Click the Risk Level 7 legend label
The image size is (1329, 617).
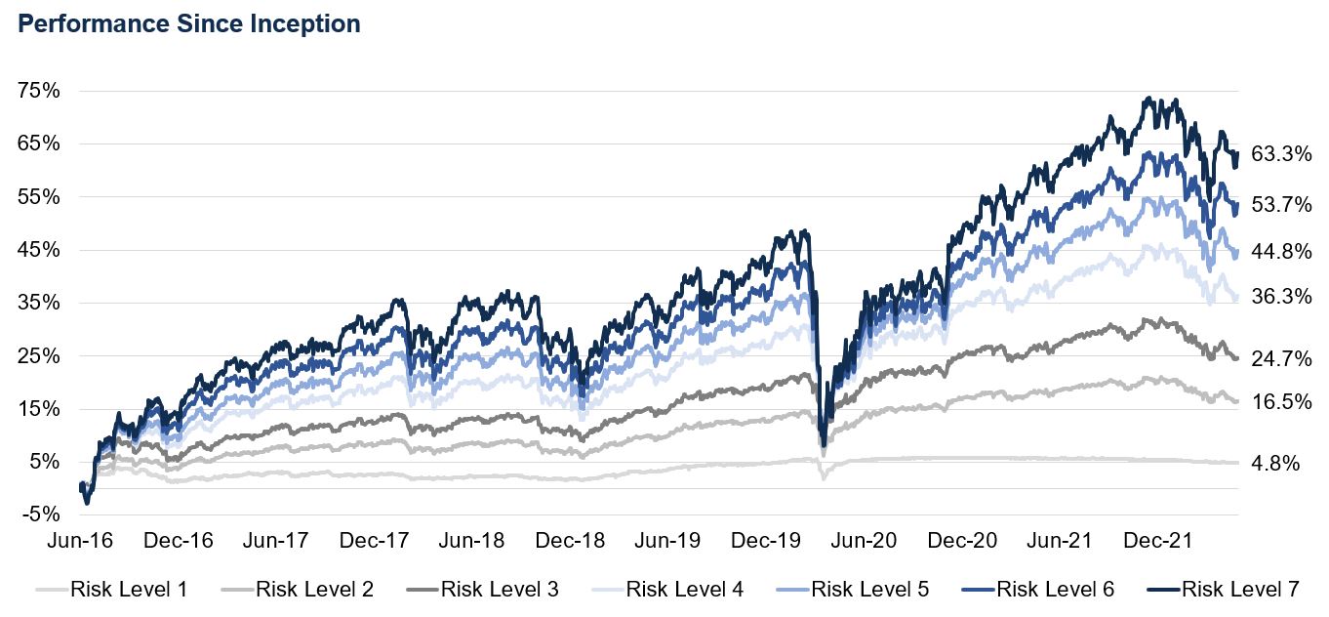point(1240,590)
